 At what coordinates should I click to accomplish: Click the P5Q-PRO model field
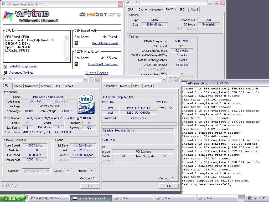[125, 102]
